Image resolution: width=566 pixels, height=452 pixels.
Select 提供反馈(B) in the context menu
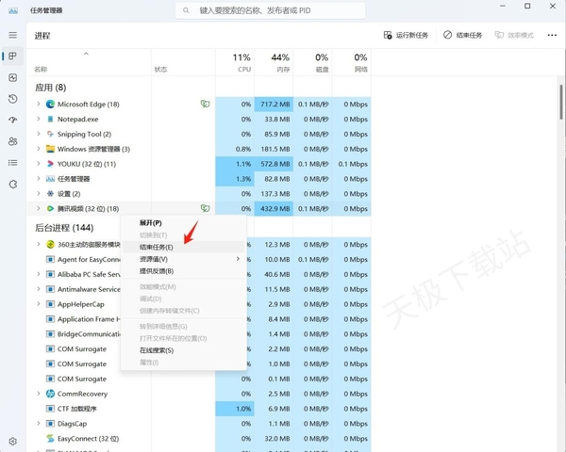pyautogui.click(x=157, y=271)
